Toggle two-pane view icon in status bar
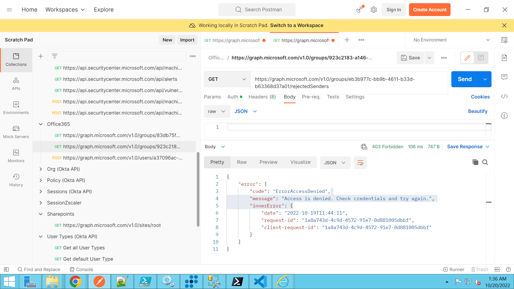514x289 pixels. pos(497,269)
